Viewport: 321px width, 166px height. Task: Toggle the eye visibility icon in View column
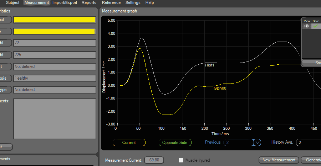306,26
